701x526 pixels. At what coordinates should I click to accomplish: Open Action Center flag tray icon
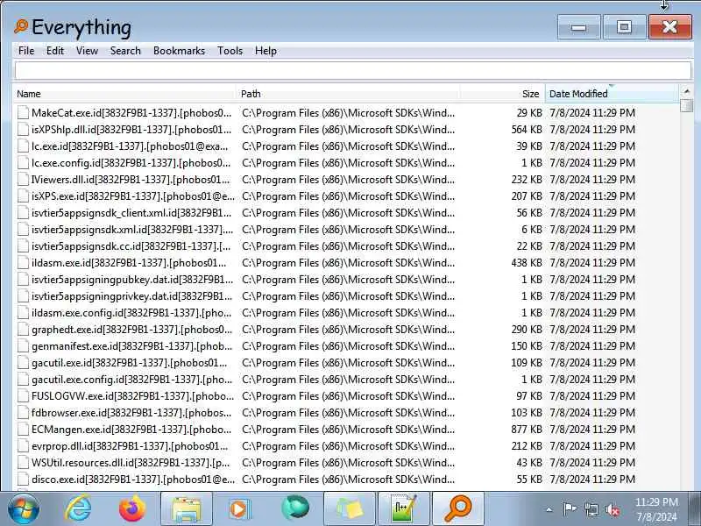pos(570,509)
